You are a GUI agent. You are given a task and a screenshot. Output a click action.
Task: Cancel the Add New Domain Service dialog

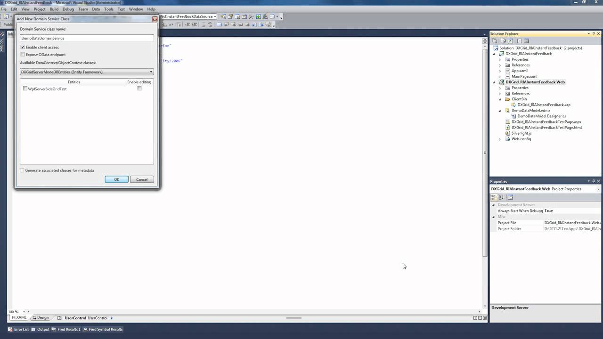142,179
